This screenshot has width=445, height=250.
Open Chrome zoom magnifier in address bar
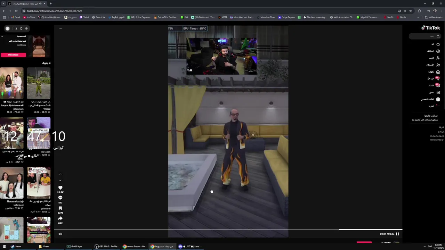pos(405,11)
